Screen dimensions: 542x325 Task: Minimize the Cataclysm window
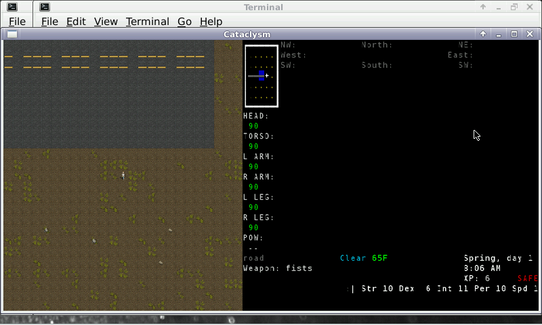click(x=499, y=34)
